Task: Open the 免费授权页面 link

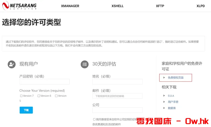Action: click(176, 78)
